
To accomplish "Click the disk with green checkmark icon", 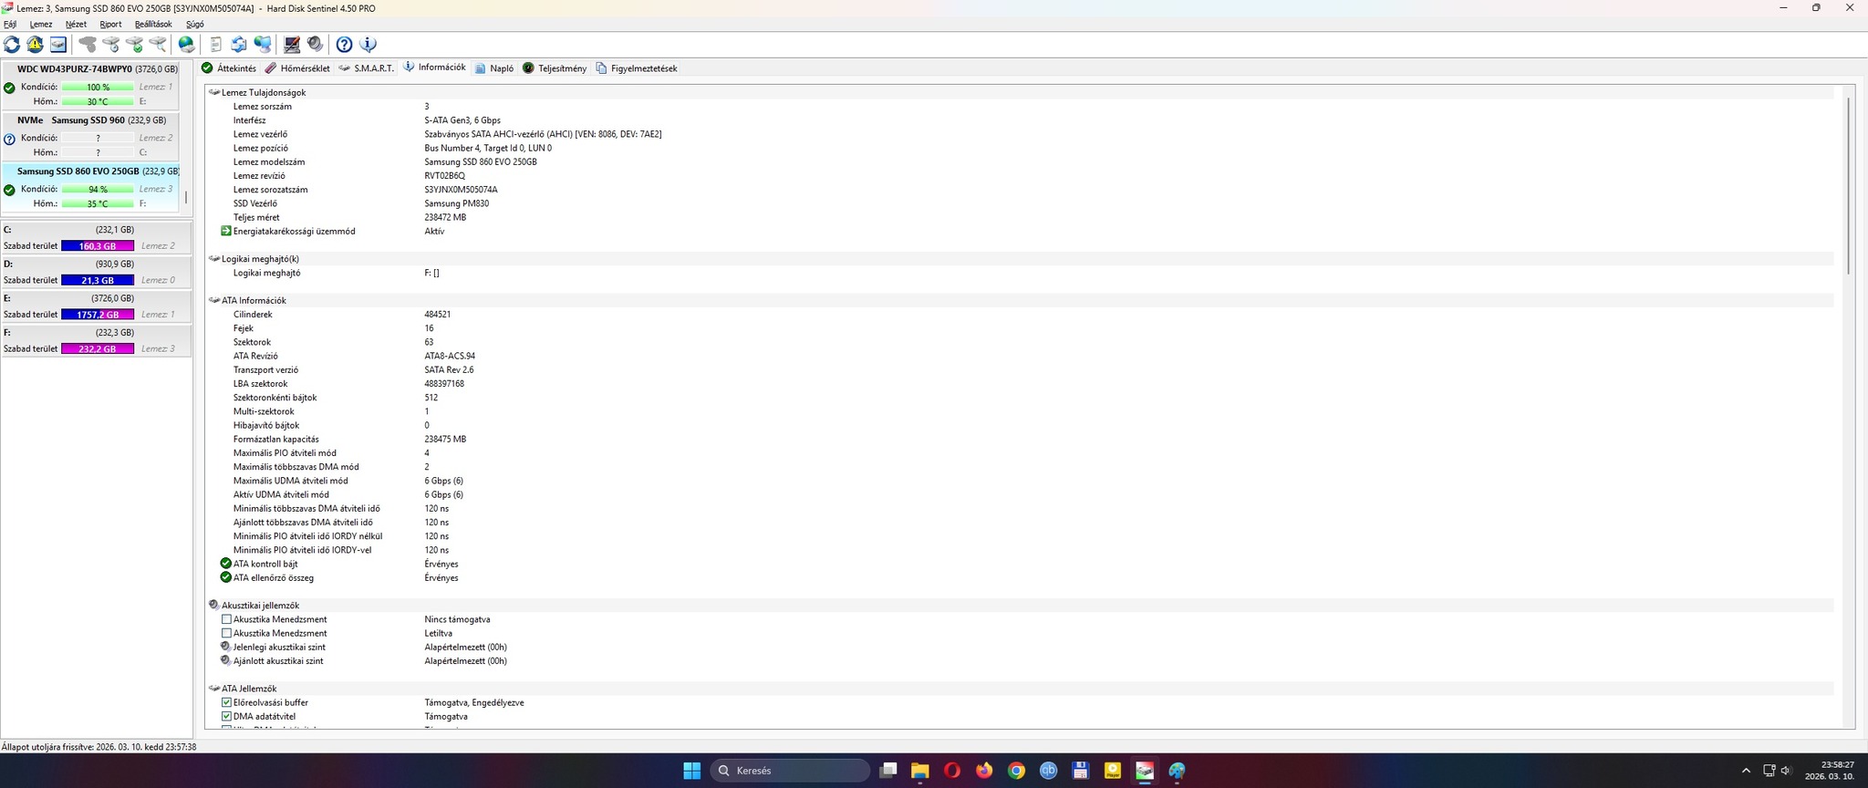I will coord(135,44).
